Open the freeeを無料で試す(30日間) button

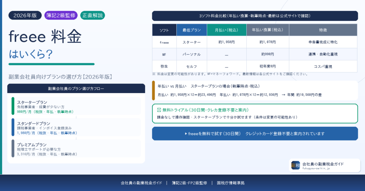pyautogui.click(x=255, y=133)
